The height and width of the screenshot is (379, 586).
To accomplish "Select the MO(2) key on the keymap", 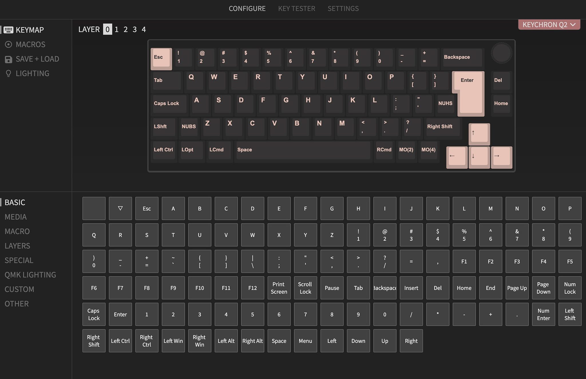I will coord(406,150).
